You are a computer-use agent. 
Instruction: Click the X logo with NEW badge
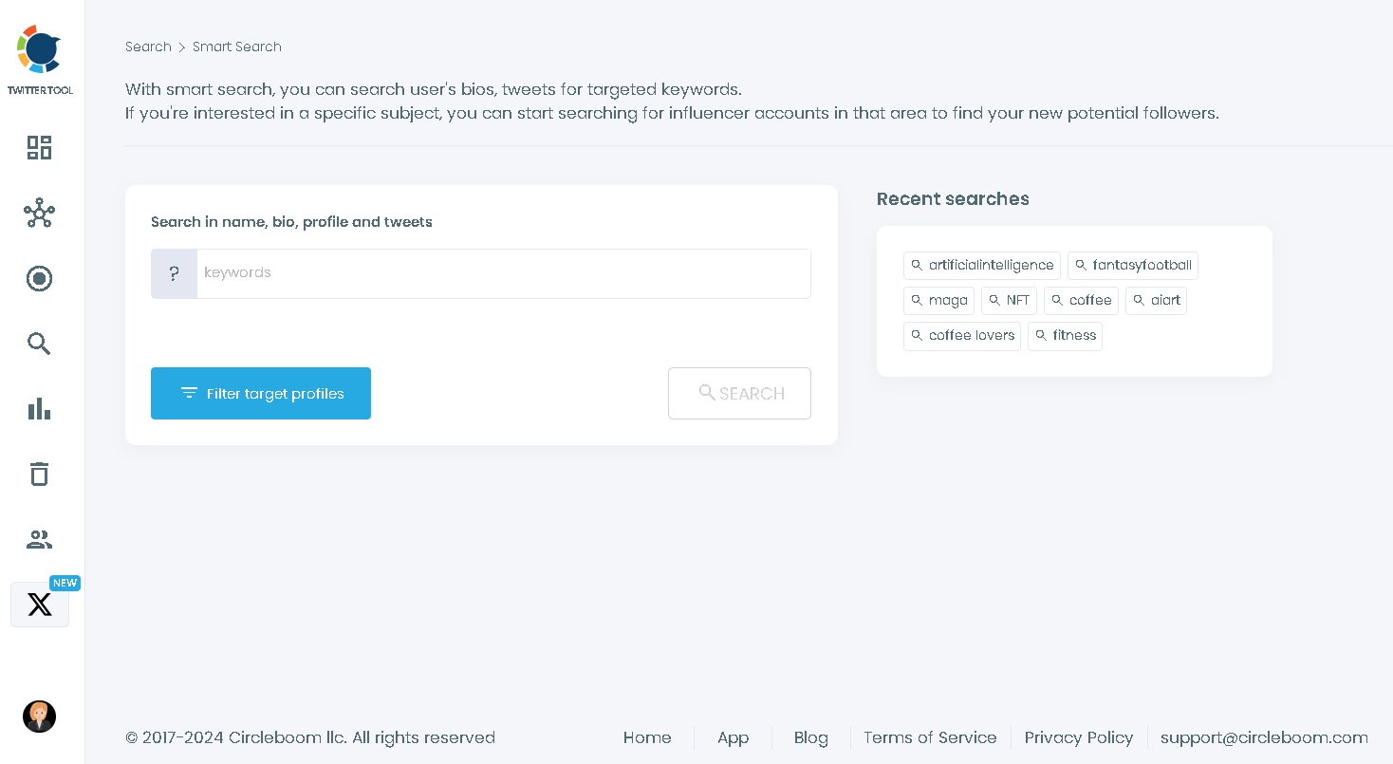(40, 605)
